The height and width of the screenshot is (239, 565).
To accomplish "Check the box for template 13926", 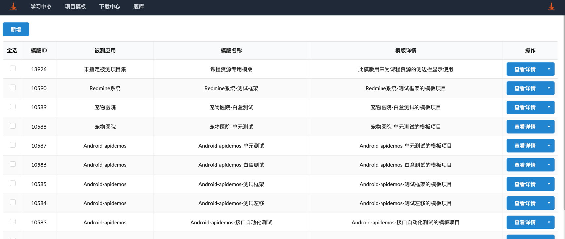I will (x=13, y=68).
